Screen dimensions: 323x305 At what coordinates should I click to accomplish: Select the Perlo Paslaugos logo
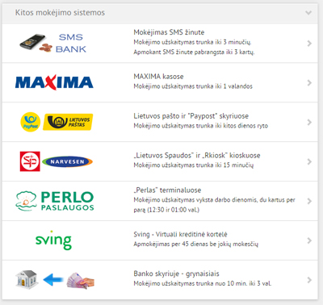55,201
